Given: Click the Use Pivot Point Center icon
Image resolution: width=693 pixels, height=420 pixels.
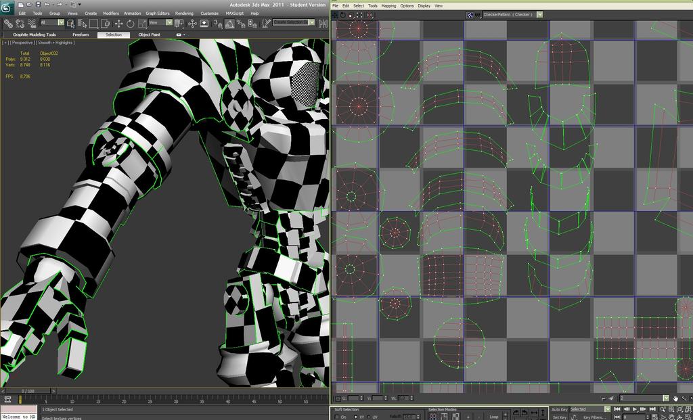Looking at the screenshot, I should point(179,24).
